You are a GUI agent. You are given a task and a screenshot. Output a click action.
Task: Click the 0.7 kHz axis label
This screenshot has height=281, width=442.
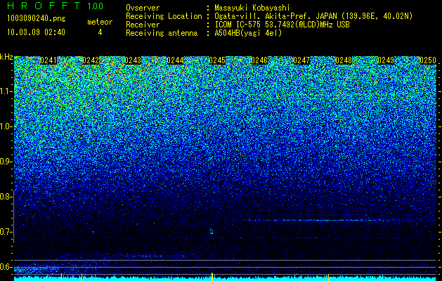[x=6, y=232]
